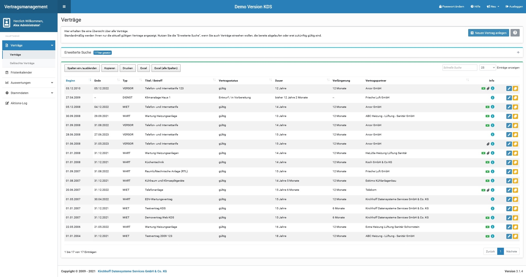
Task: Click the gray help question mark button
Action: [515, 33]
